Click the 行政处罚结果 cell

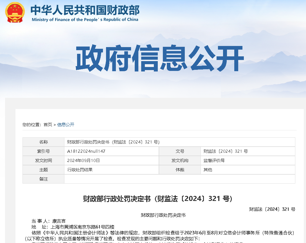point(111,170)
